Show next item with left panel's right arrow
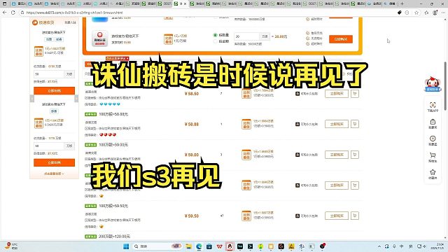This screenshot has width=448, height=252. (x=76, y=99)
